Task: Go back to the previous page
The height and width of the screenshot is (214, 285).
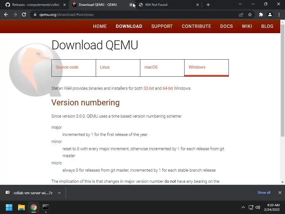Action: click(6, 14)
